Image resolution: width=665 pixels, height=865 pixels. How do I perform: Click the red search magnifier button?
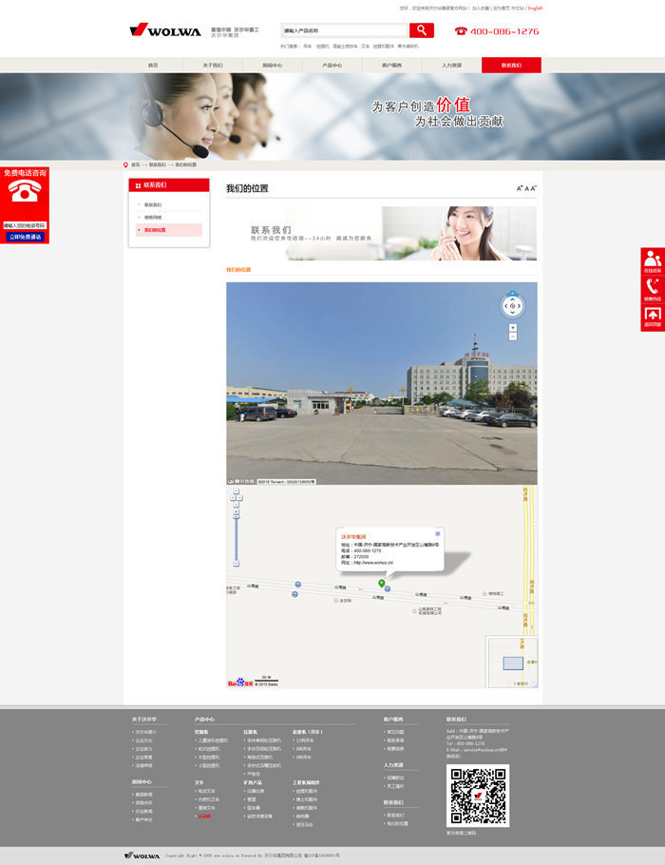(x=421, y=30)
